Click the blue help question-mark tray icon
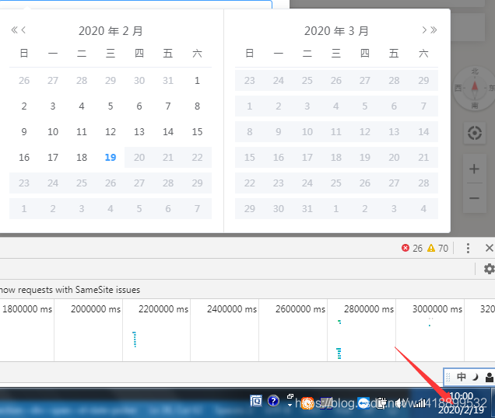The width and height of the screenshot is (495, 418). tap(273, 401)
